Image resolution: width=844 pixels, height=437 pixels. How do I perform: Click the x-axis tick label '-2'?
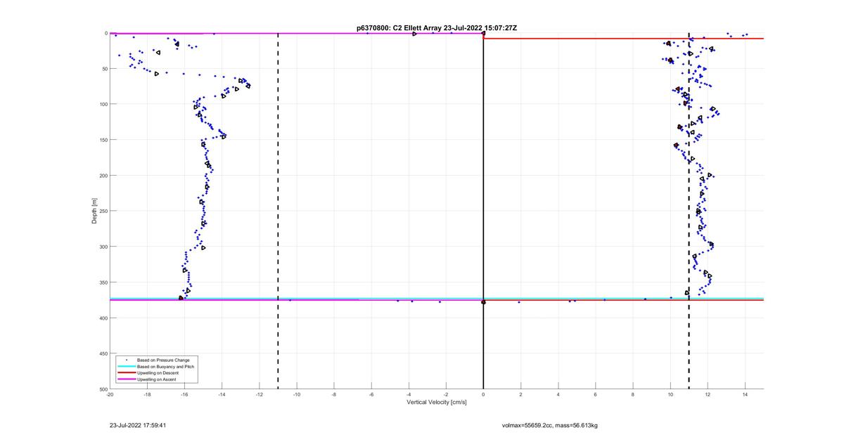(x=446, y=394)
